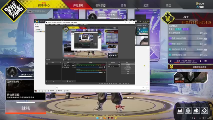The width and height of the screenshot is (213, 120).
Task: Open the 商店 store tab
Action: 169,5
